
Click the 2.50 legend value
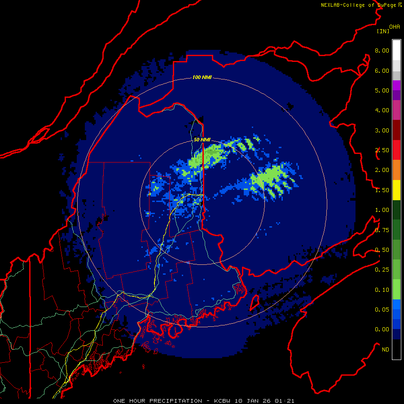[x=382, y=150]
